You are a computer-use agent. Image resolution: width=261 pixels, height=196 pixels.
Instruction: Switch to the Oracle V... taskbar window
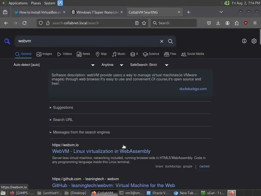[158, 193]
